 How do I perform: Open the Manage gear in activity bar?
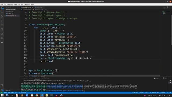click(2, 90)
